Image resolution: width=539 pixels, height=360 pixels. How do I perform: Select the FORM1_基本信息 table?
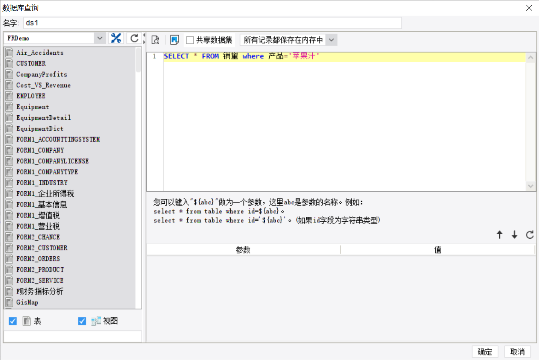point(70,205)
